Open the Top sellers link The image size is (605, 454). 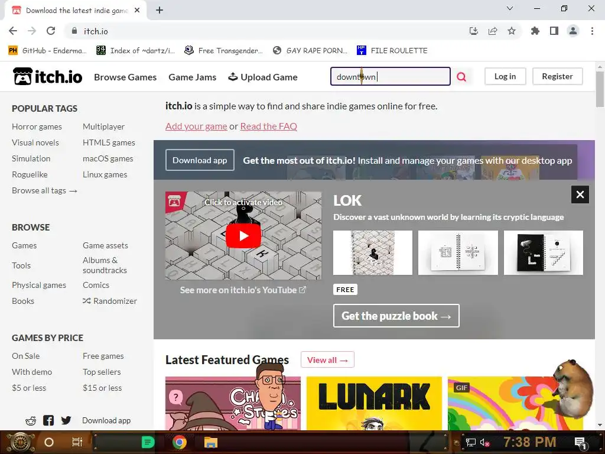click(x=102, y=372)
